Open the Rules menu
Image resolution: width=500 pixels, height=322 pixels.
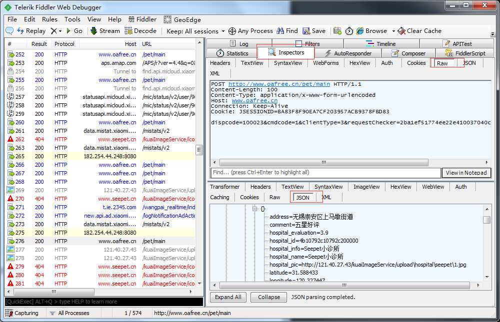[x=49, y=19]
